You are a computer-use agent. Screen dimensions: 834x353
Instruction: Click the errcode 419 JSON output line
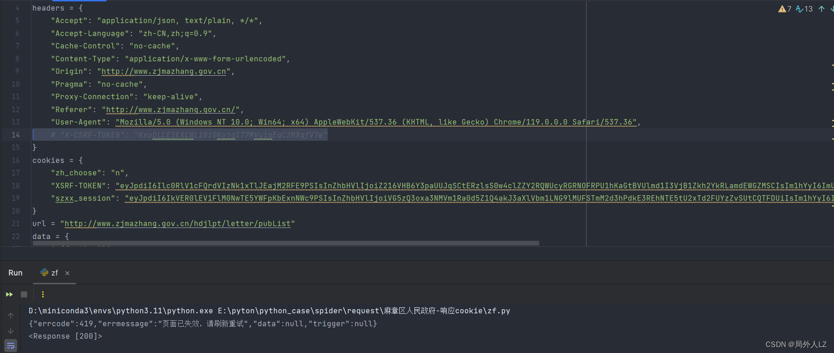[x=203, y=324]
